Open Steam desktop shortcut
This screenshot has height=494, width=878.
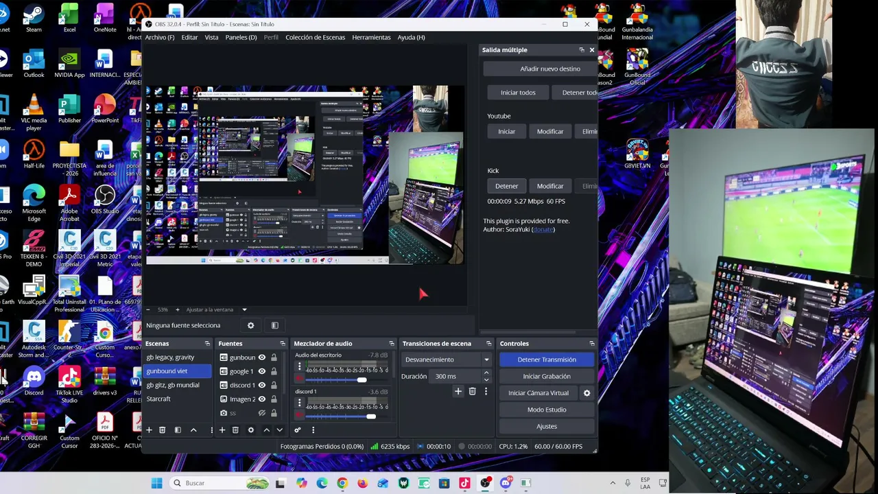34,19
